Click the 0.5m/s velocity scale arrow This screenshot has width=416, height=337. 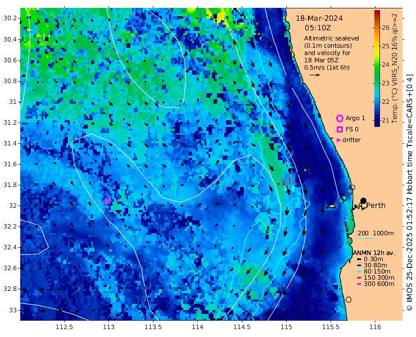[315, 75]
